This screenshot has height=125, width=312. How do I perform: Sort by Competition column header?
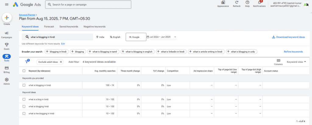point(172,71)
